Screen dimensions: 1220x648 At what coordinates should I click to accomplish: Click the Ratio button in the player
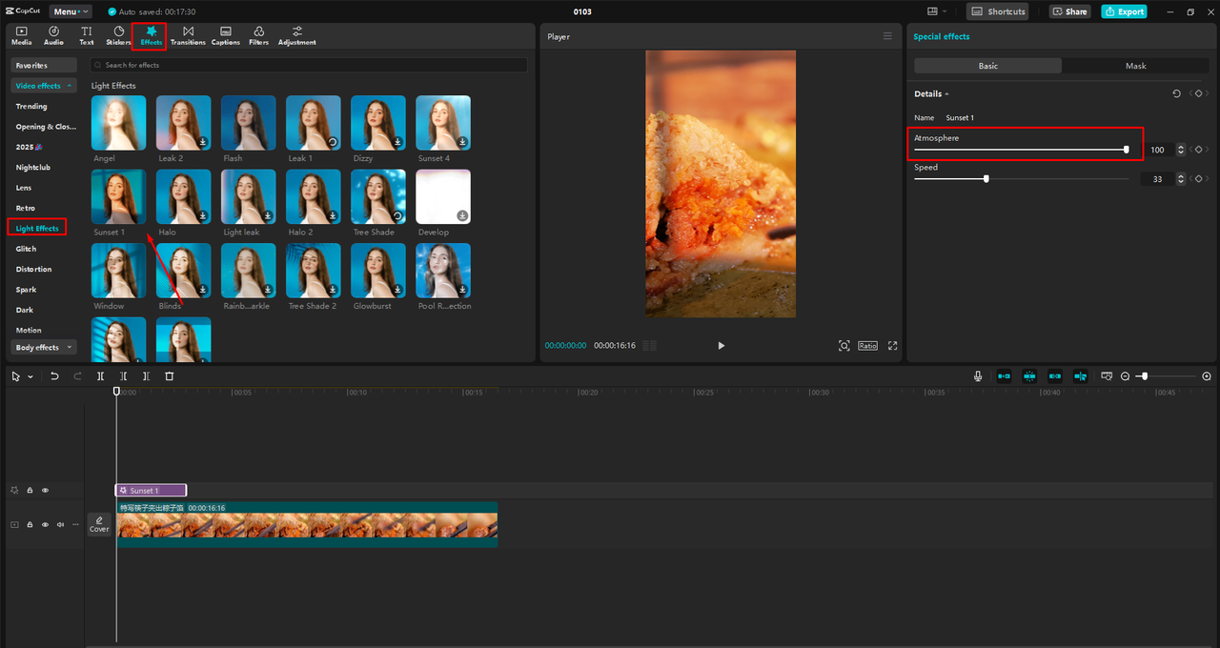(867, 346)
